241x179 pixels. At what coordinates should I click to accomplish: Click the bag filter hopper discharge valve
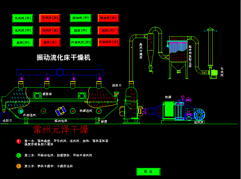click(178, 72)
